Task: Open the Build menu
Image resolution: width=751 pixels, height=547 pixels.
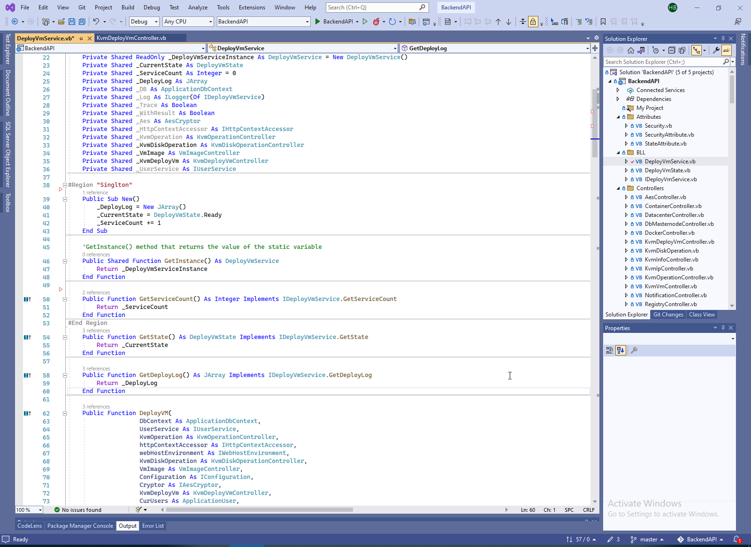Action: [128, 8]
